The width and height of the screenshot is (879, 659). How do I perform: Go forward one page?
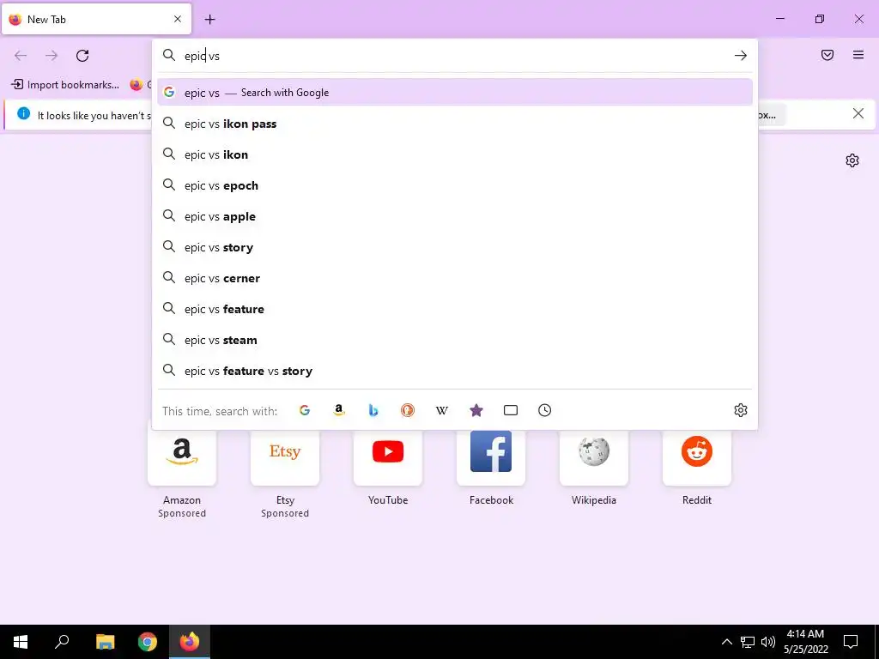tap(52, 56)
